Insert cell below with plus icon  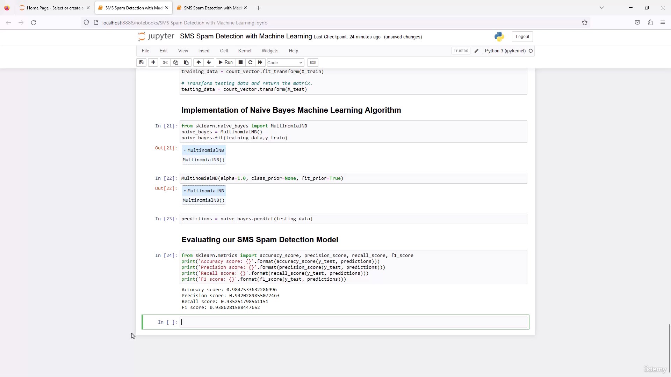point(153,62)
